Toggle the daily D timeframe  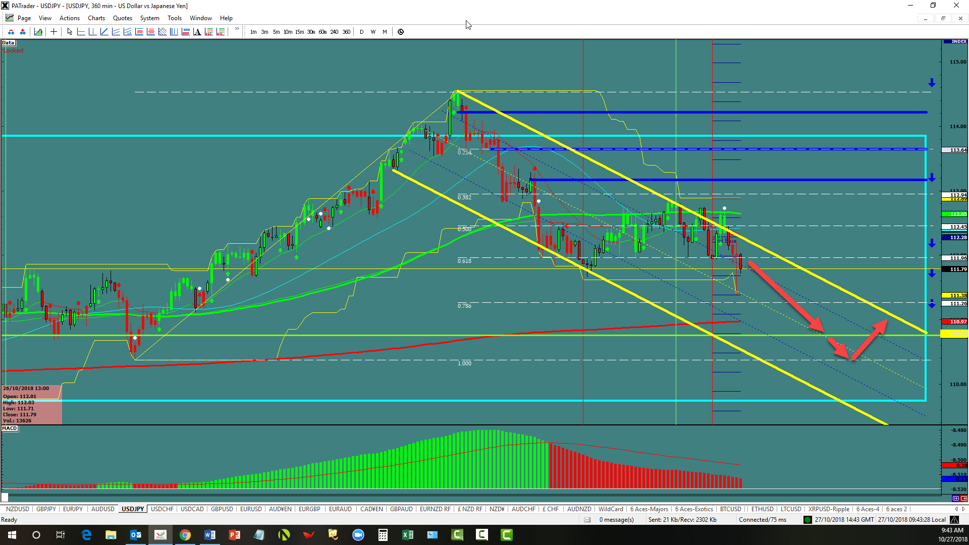click(x=361, y=32)
